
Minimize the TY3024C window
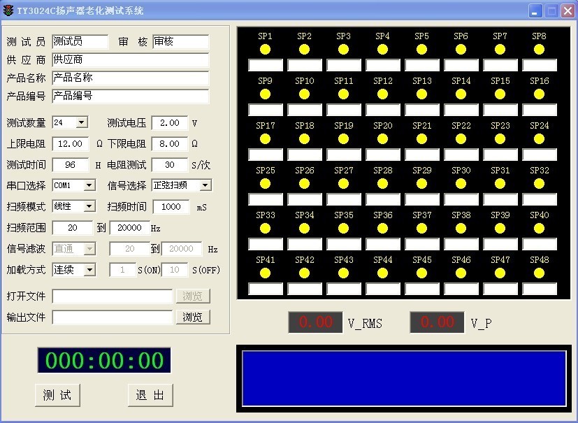pyautogui.click(x=535, y=10)
